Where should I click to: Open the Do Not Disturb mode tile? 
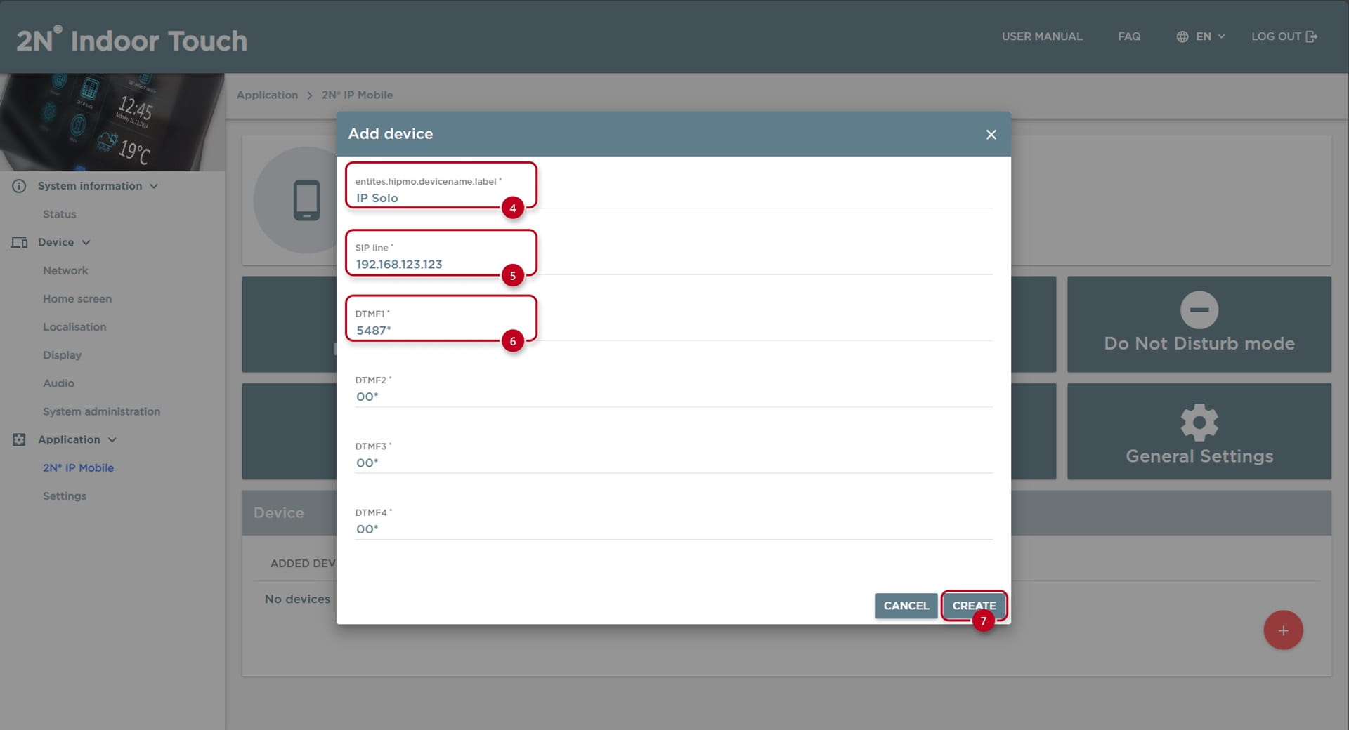click(x=1199, y=324)
